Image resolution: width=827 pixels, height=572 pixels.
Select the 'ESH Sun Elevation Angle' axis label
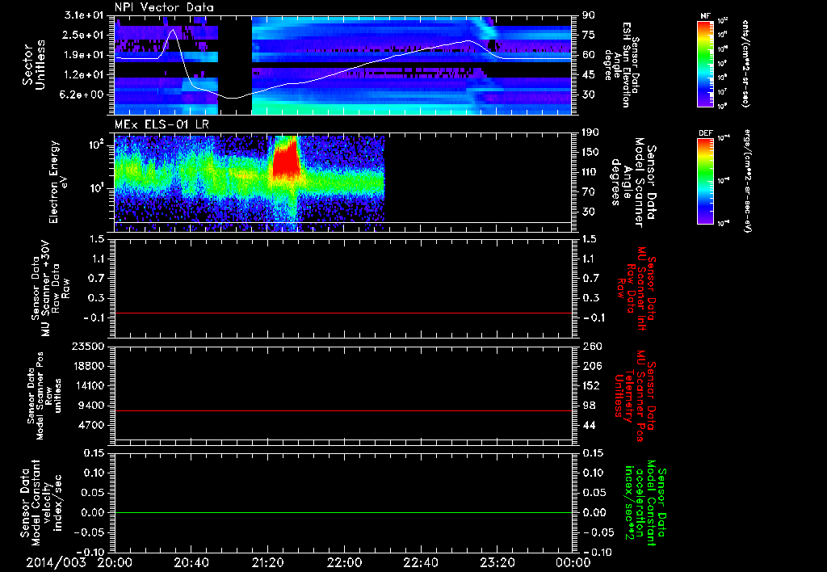click(621, 65)
